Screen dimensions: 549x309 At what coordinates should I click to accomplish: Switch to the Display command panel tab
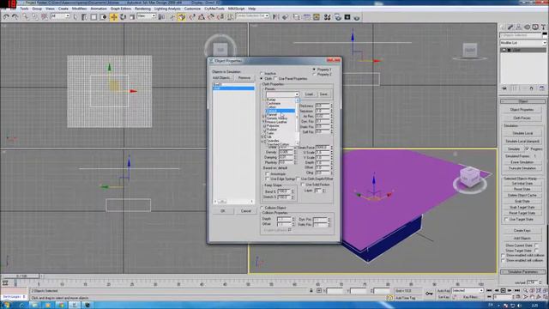pos(535,27)
